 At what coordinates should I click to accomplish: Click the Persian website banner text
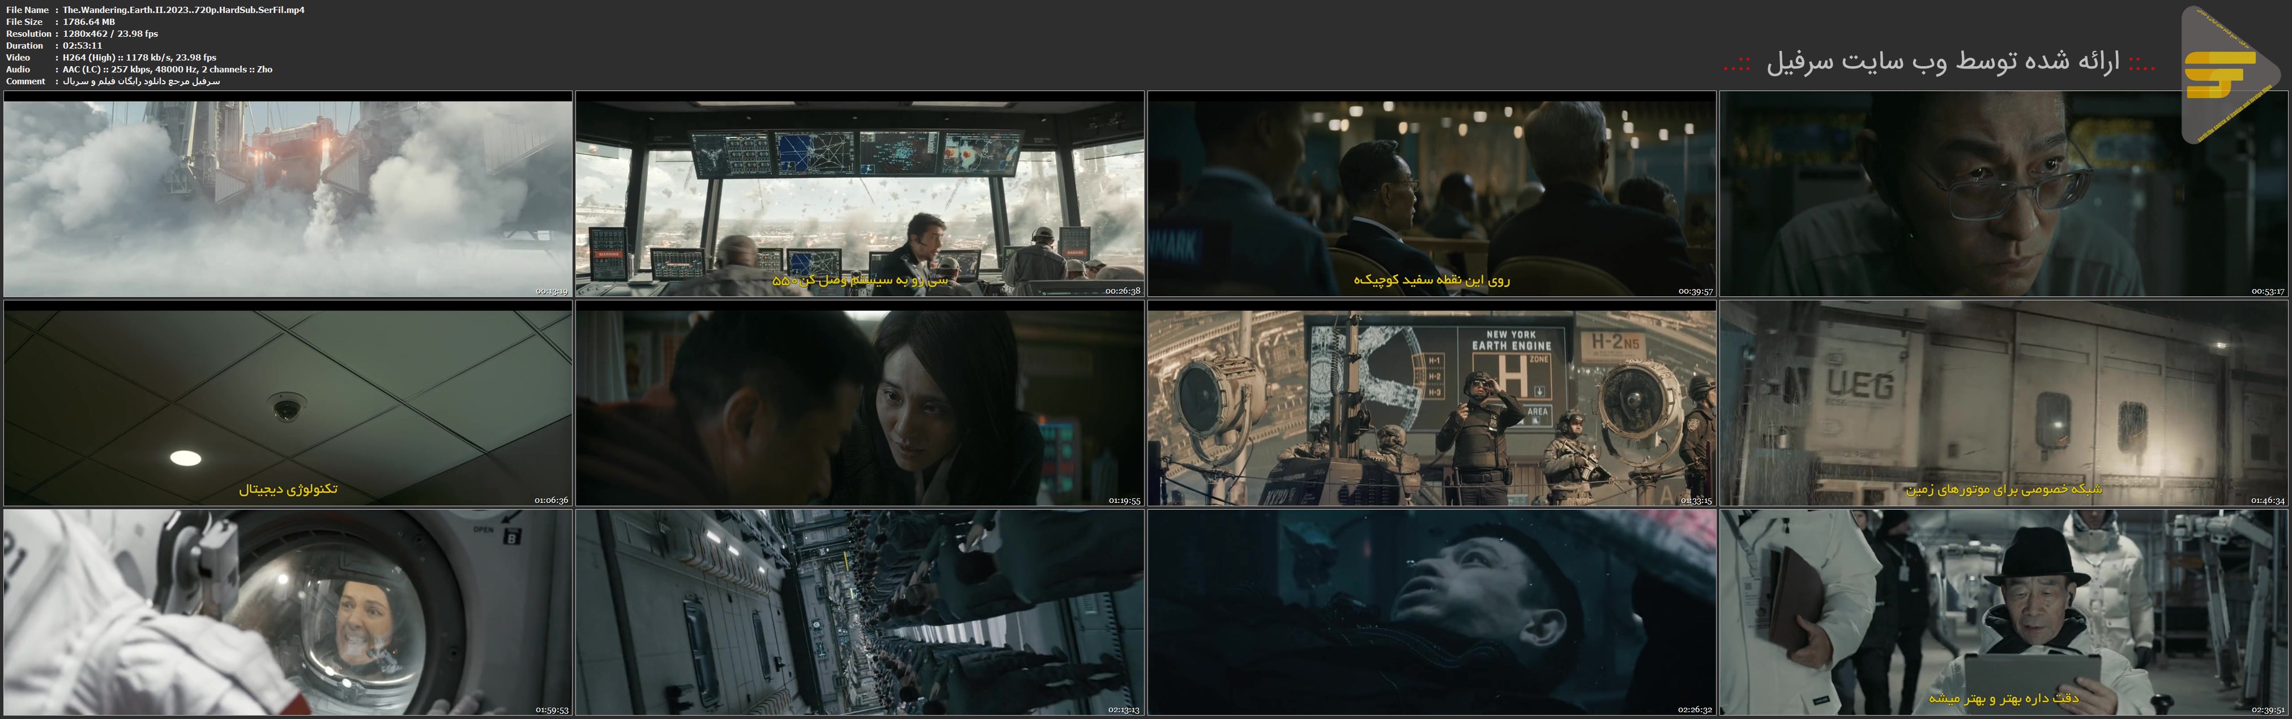1940,61
